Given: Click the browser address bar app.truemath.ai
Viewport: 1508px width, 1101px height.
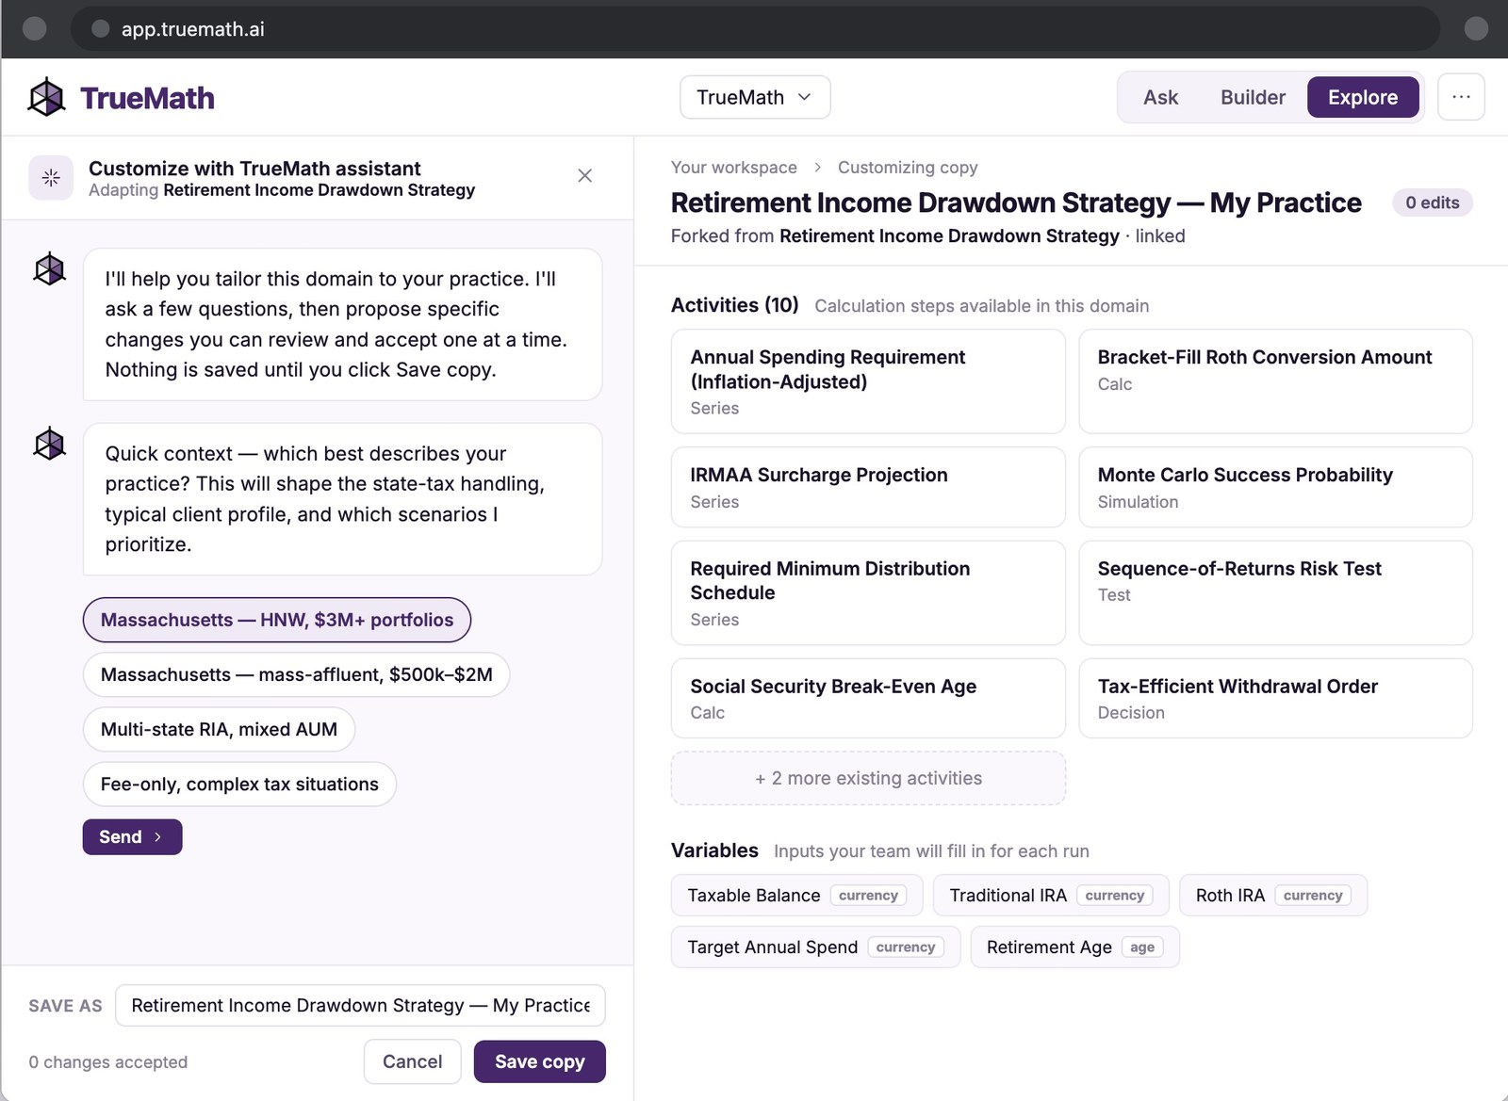Looking at the screenshot, I should tap(754, 29).
